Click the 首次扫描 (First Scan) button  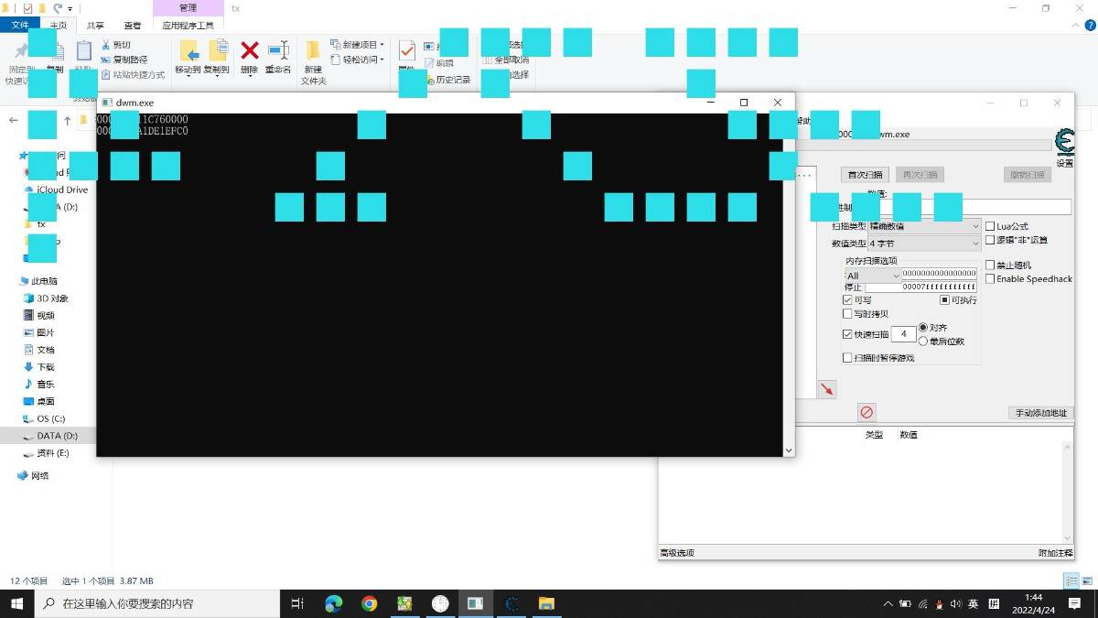[x=865, y=174]
